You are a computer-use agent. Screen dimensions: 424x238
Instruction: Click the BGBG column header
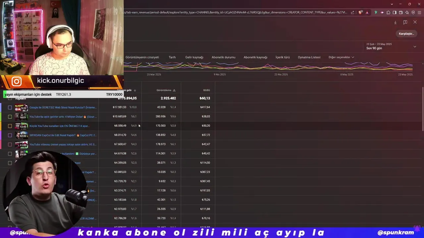click(x=206, y=90)
